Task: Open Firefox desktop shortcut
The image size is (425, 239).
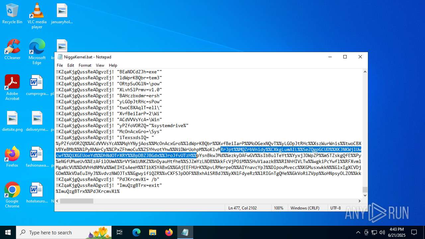Action: [12, 157]
